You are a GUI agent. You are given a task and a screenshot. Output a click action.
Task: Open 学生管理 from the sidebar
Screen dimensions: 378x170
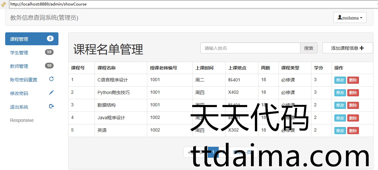tap(19, 53)
